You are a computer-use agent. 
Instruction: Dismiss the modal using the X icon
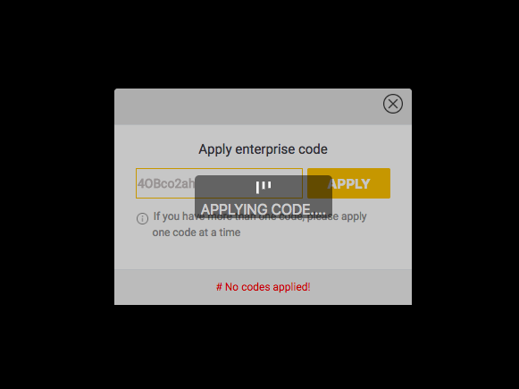(x=393, y=104)
